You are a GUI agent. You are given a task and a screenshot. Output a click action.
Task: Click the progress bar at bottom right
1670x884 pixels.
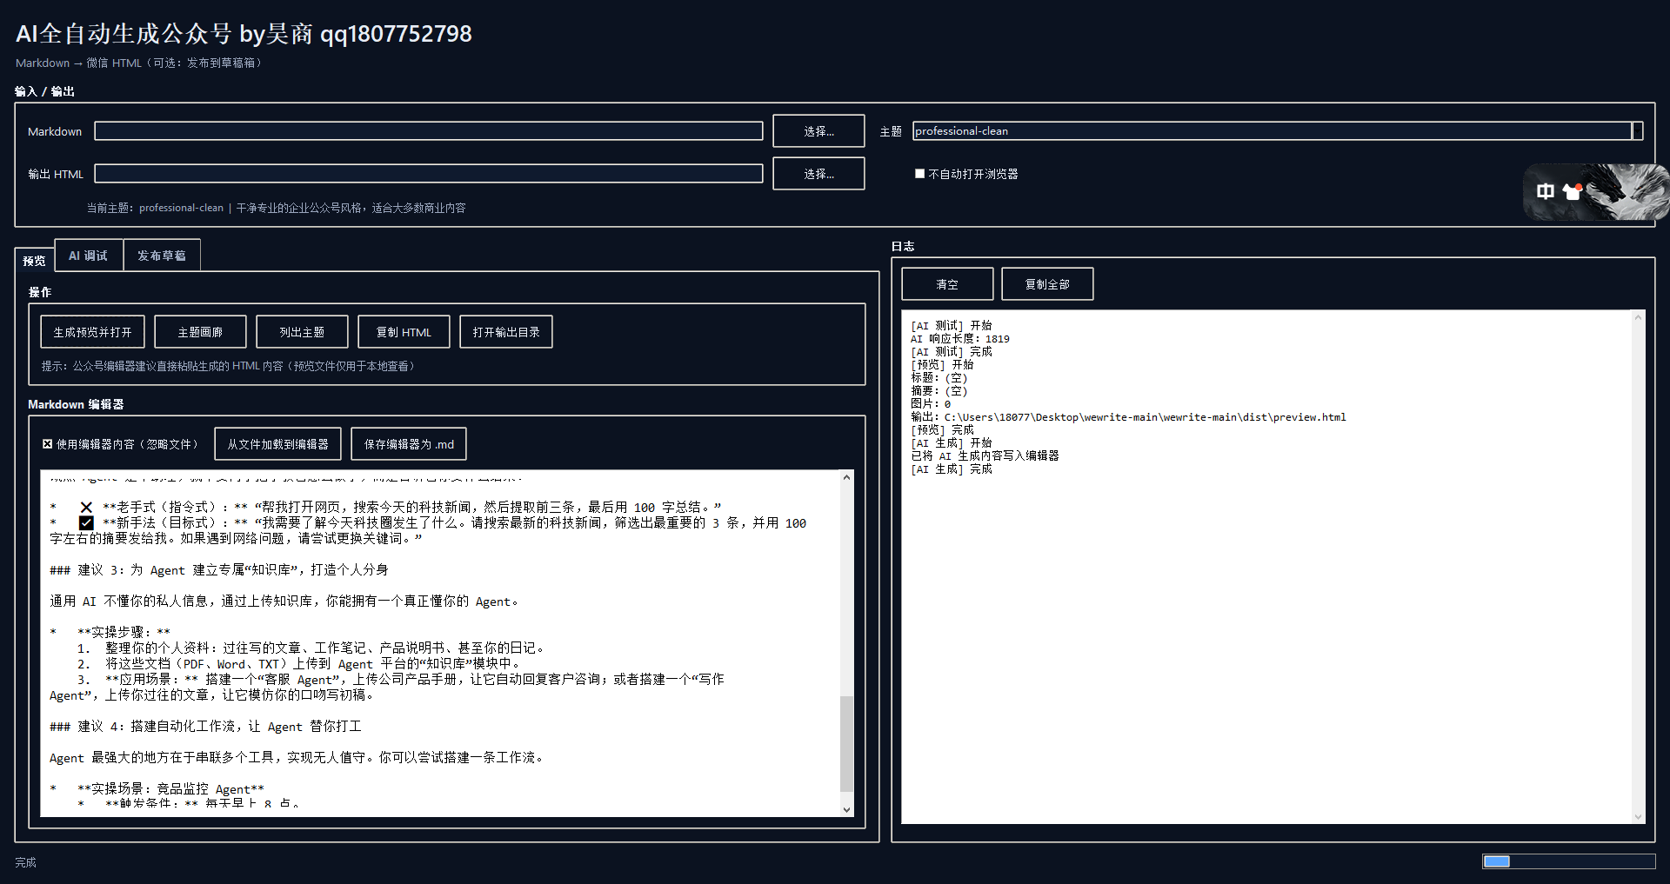click(x=1568, y=861)
